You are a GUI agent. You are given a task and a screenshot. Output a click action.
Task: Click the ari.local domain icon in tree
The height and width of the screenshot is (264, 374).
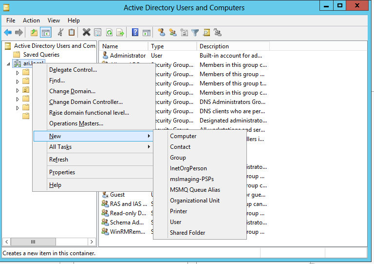pos(17,63)
